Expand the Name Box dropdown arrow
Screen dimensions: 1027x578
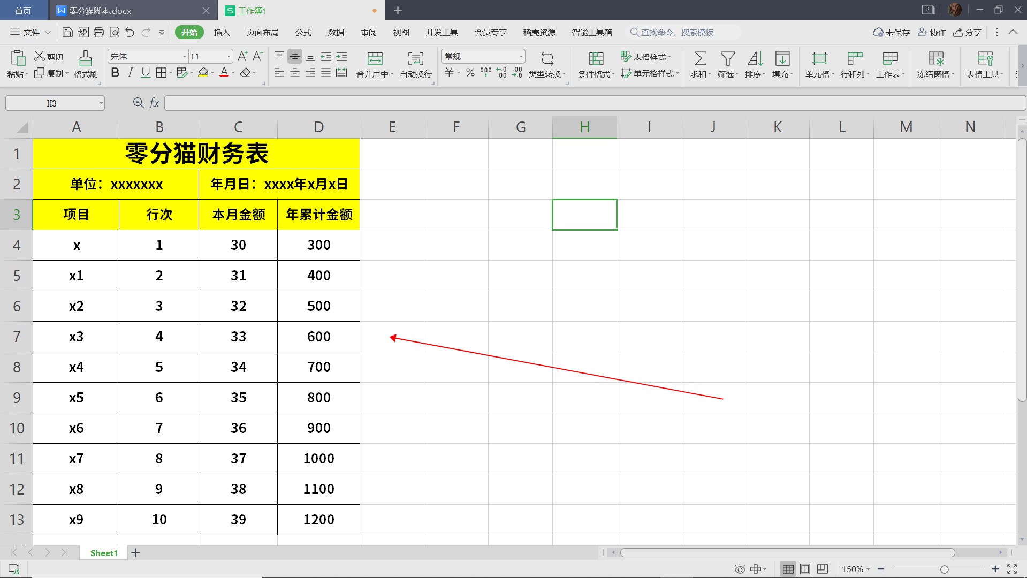point(101,103)
